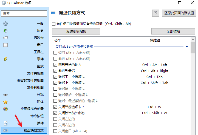Click the Ctrl + Alt + Right shortcut cell
The height and width of the screenshot is (135, 198).
click(155, 71)
